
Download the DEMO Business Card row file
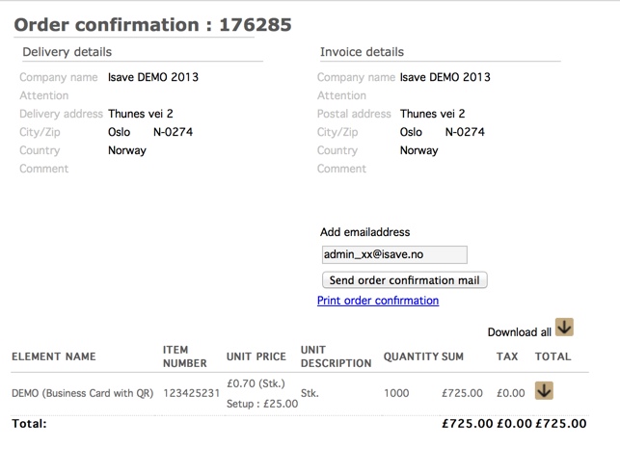(544, 390)
